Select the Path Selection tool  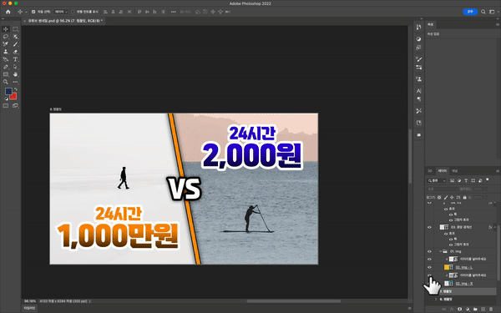click(x=15, y=67)
